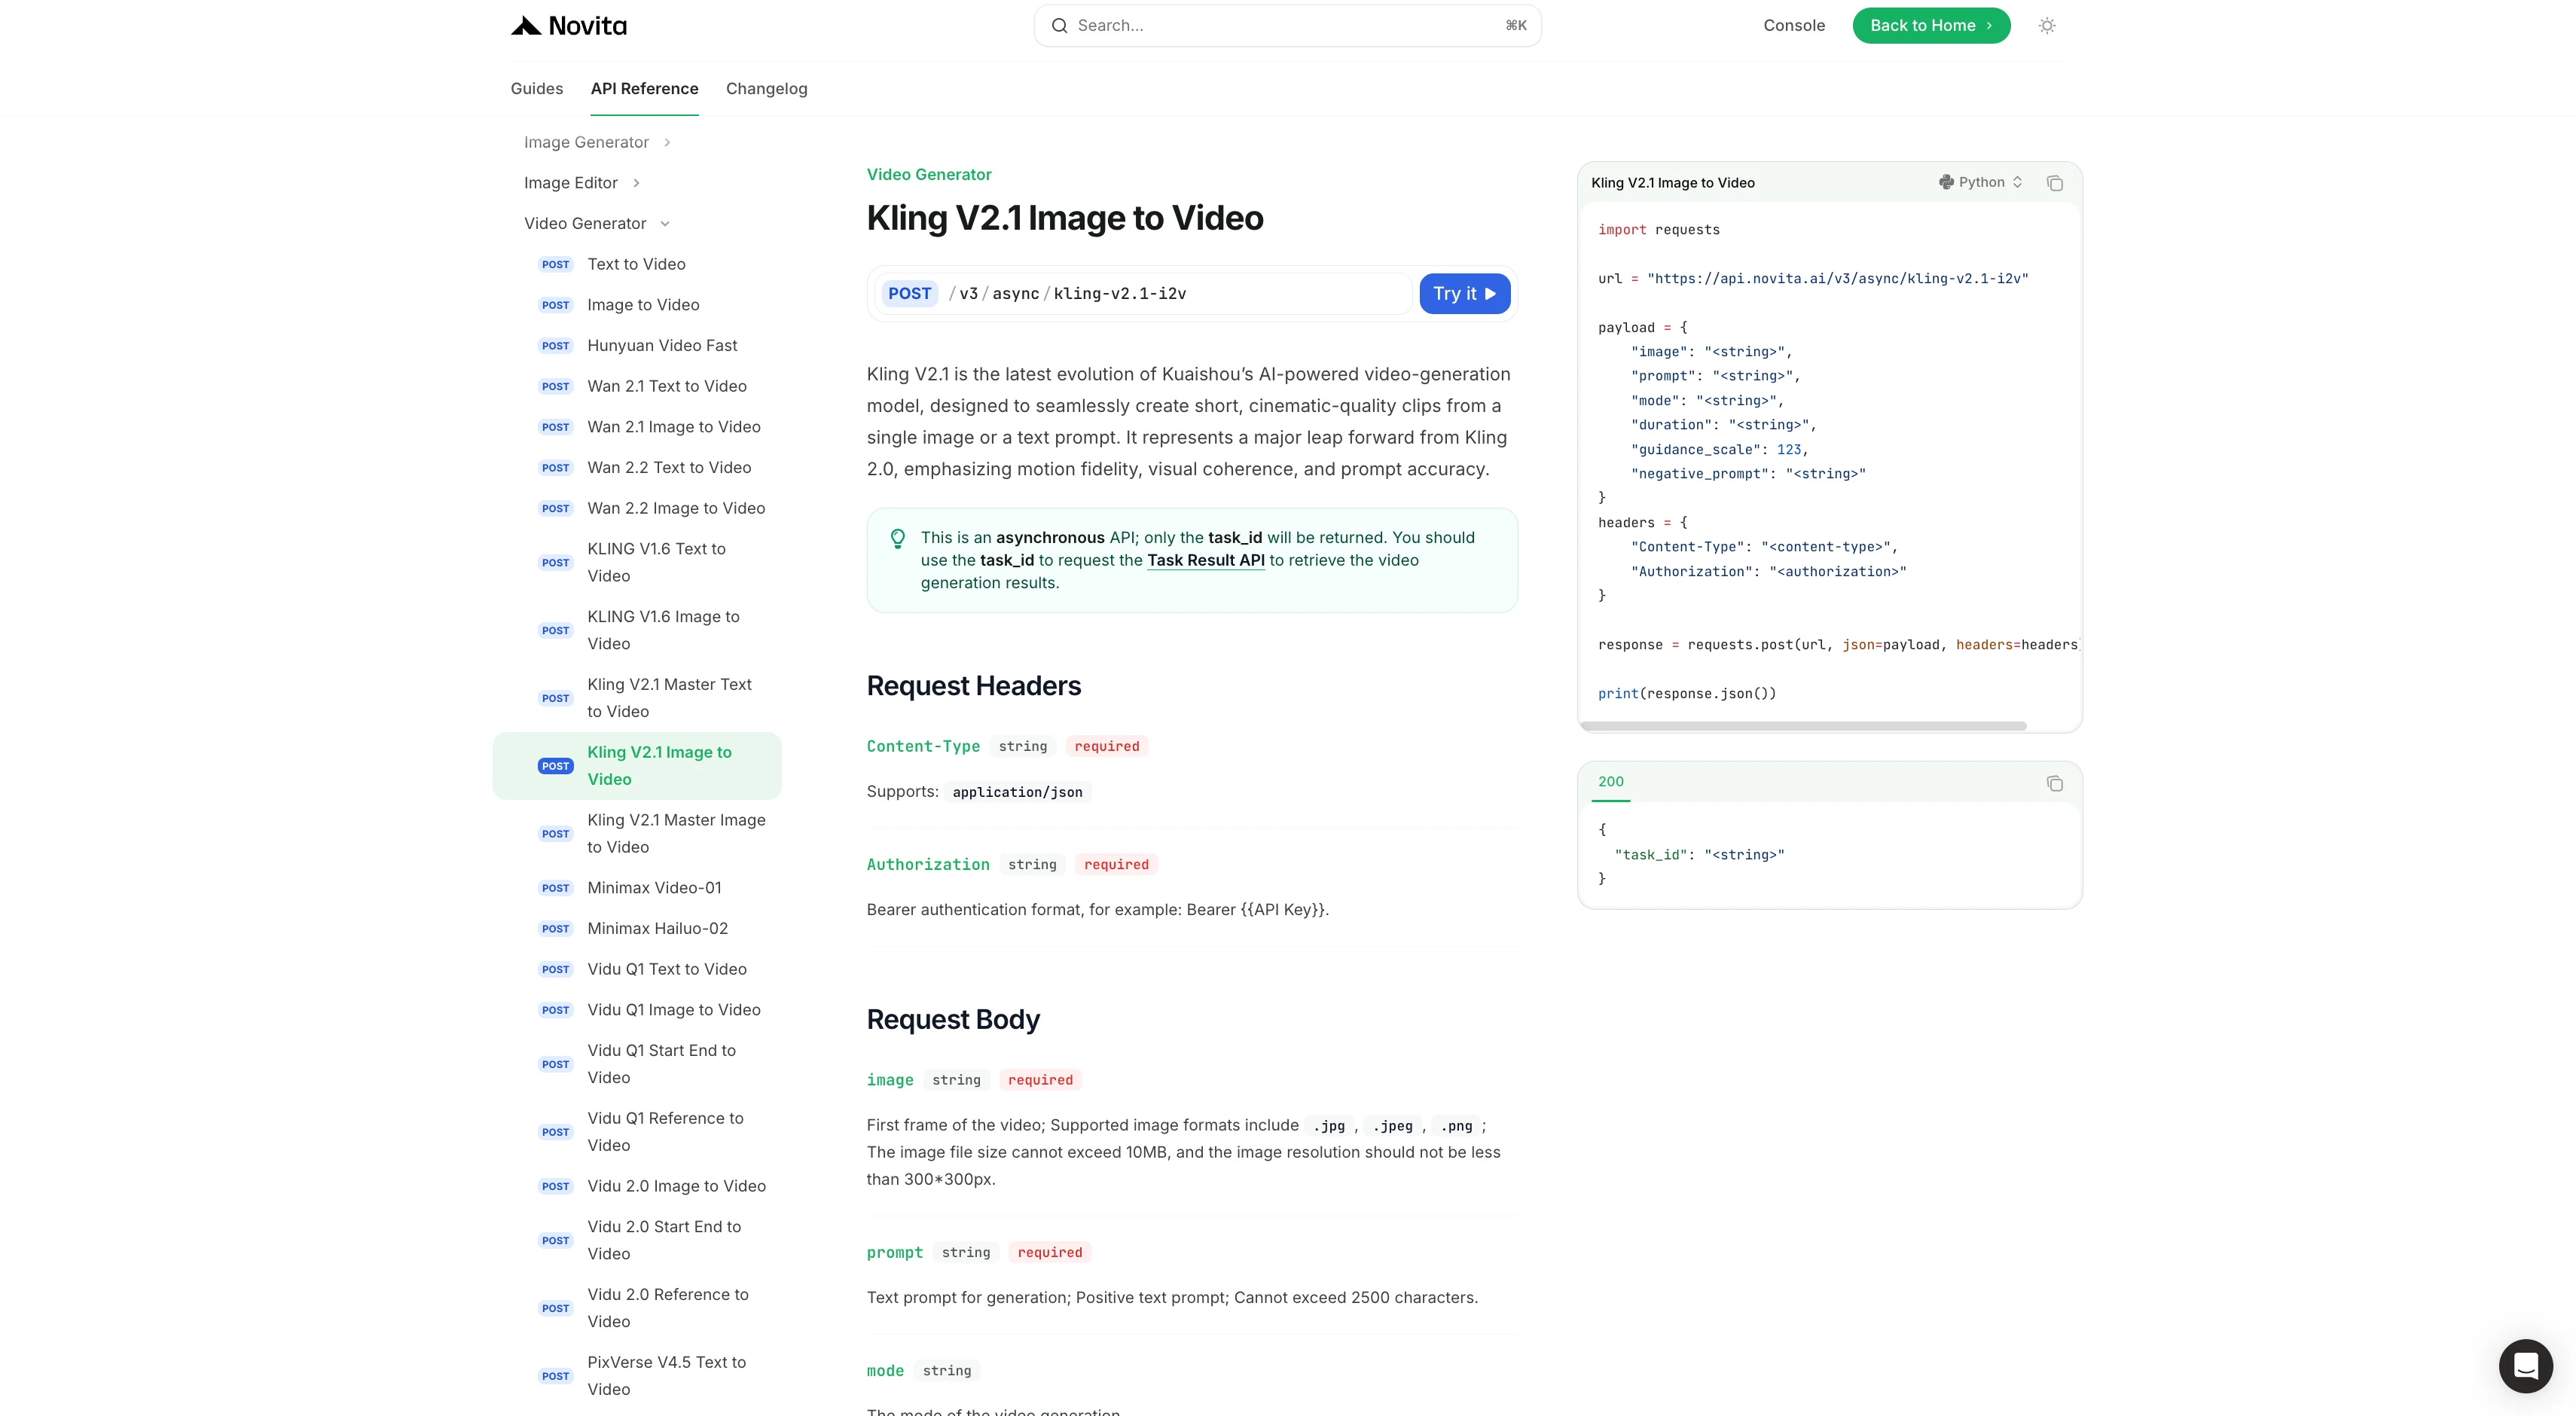Collapse the Video Generator section
The width and height of the screenshot is (2576, 1416).
click(597, 223)
